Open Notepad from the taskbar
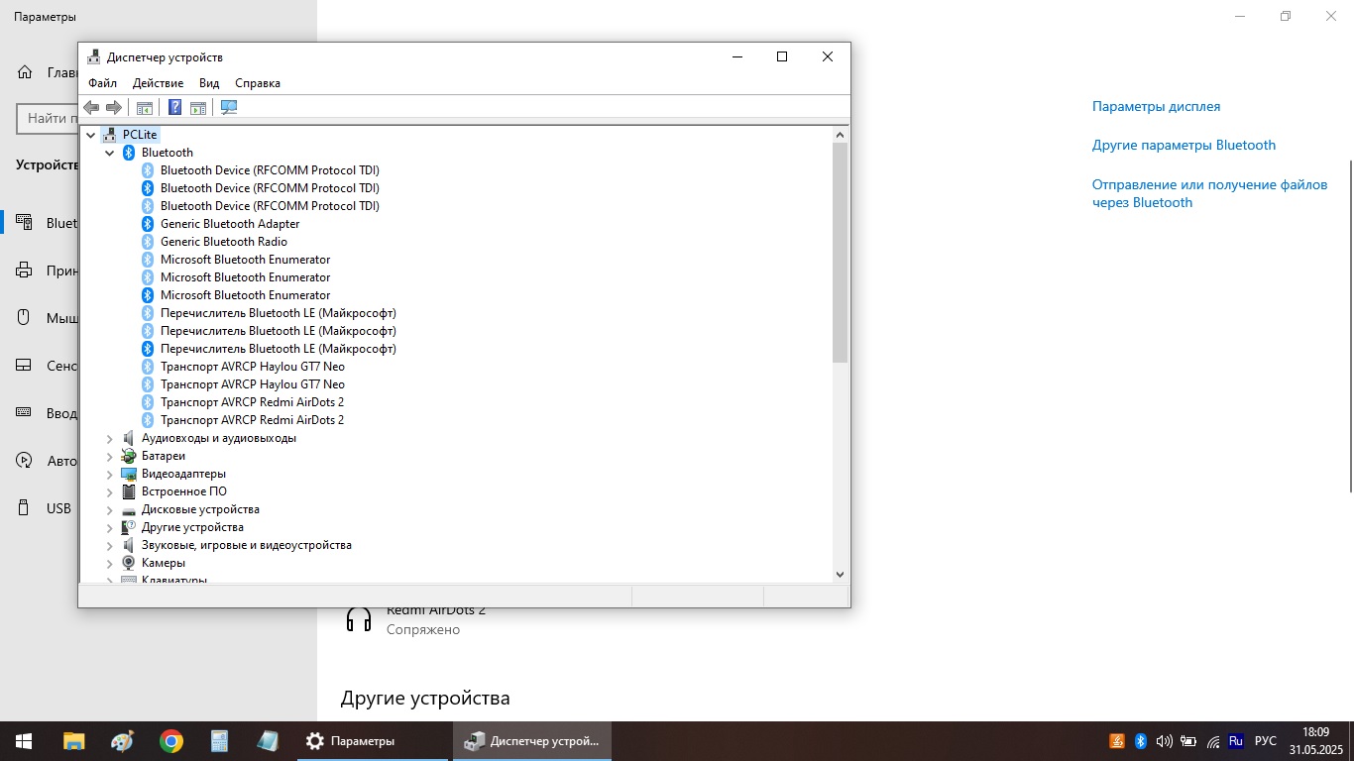 click(x=268, y=741)
